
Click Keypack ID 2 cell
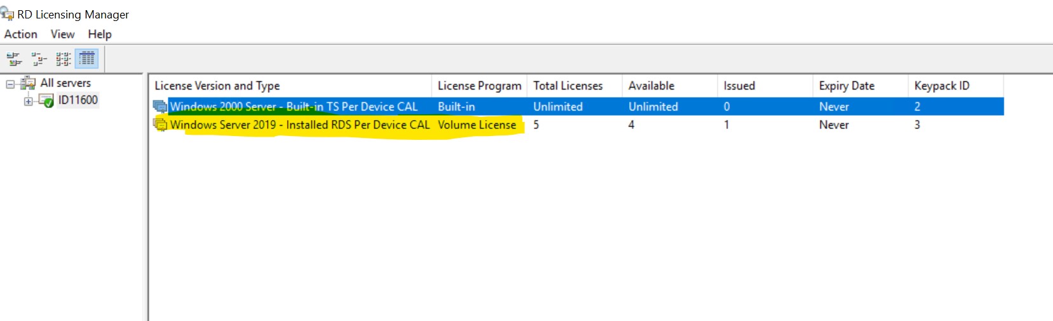pos(917,107)
